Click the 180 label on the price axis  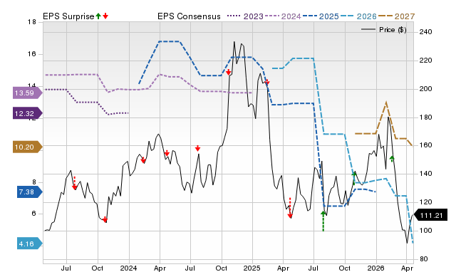tap(426, 117)
